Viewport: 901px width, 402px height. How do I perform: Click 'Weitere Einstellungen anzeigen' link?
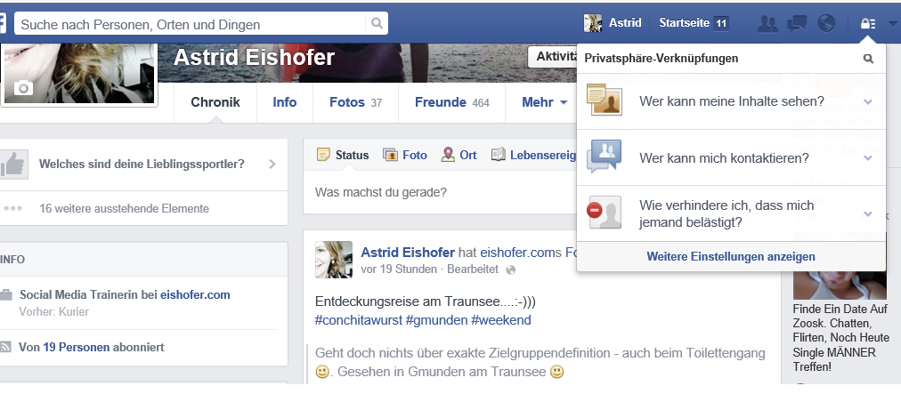click(731, 257)
